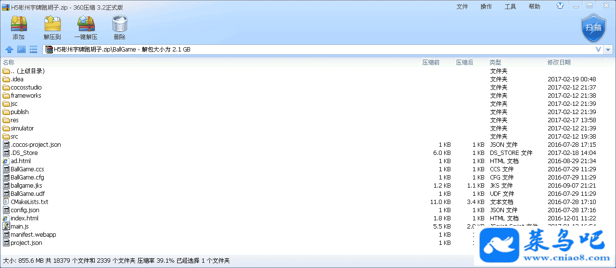Click the 6.0 KB size cell
This screenshot has width=616, height=268.
pos(442,153)
